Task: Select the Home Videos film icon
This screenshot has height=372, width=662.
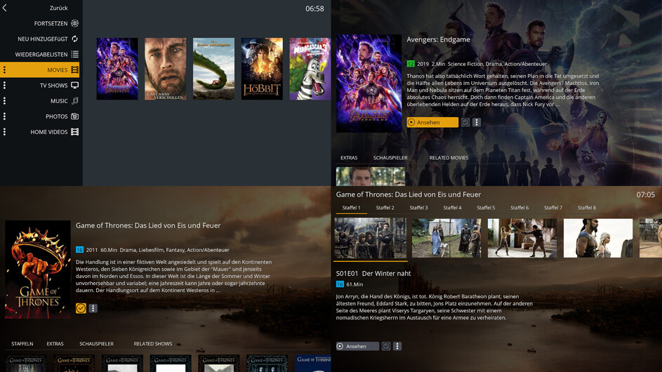Action: point(74,132)
